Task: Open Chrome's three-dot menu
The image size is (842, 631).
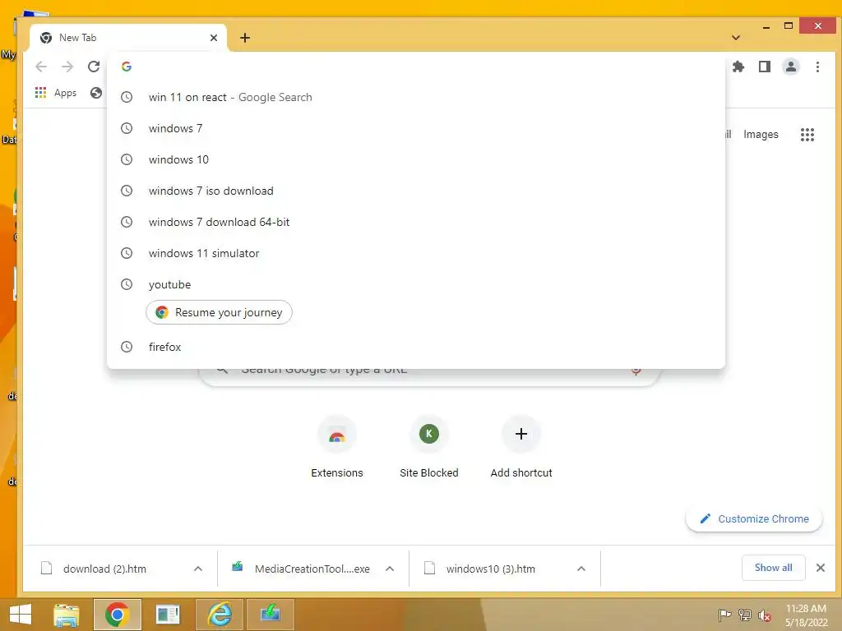Action: pyautogui.click(x=817, y=67)
